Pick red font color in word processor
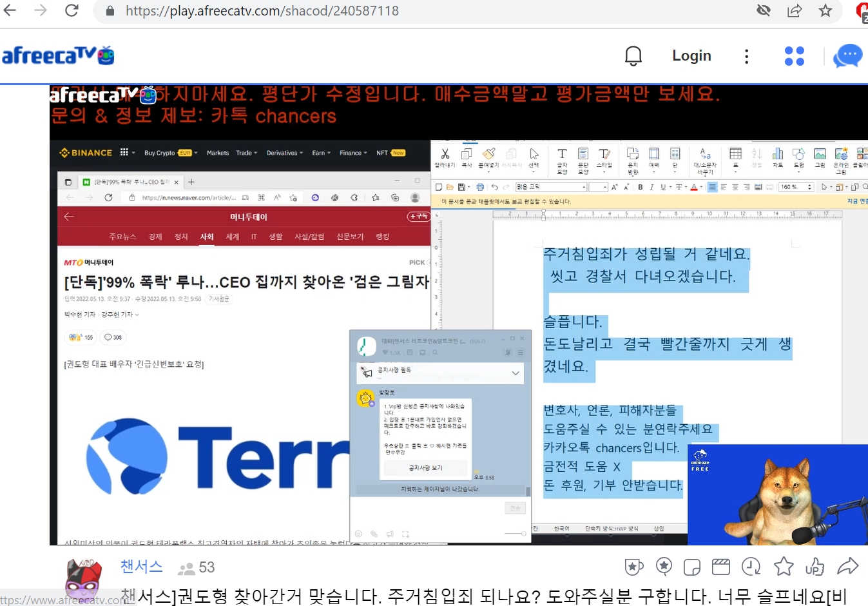 click(693, 187)
